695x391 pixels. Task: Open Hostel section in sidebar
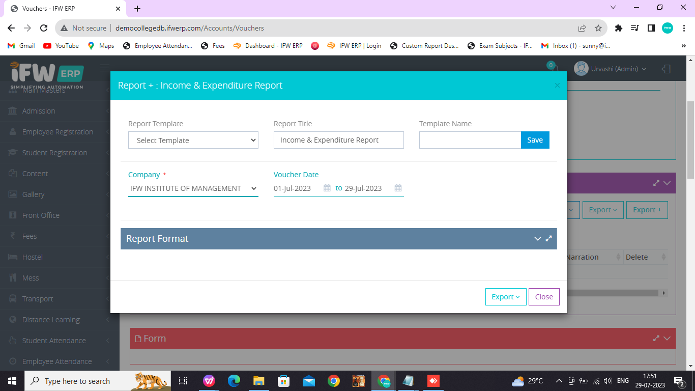pyautogui.click(x=60, y=257)
